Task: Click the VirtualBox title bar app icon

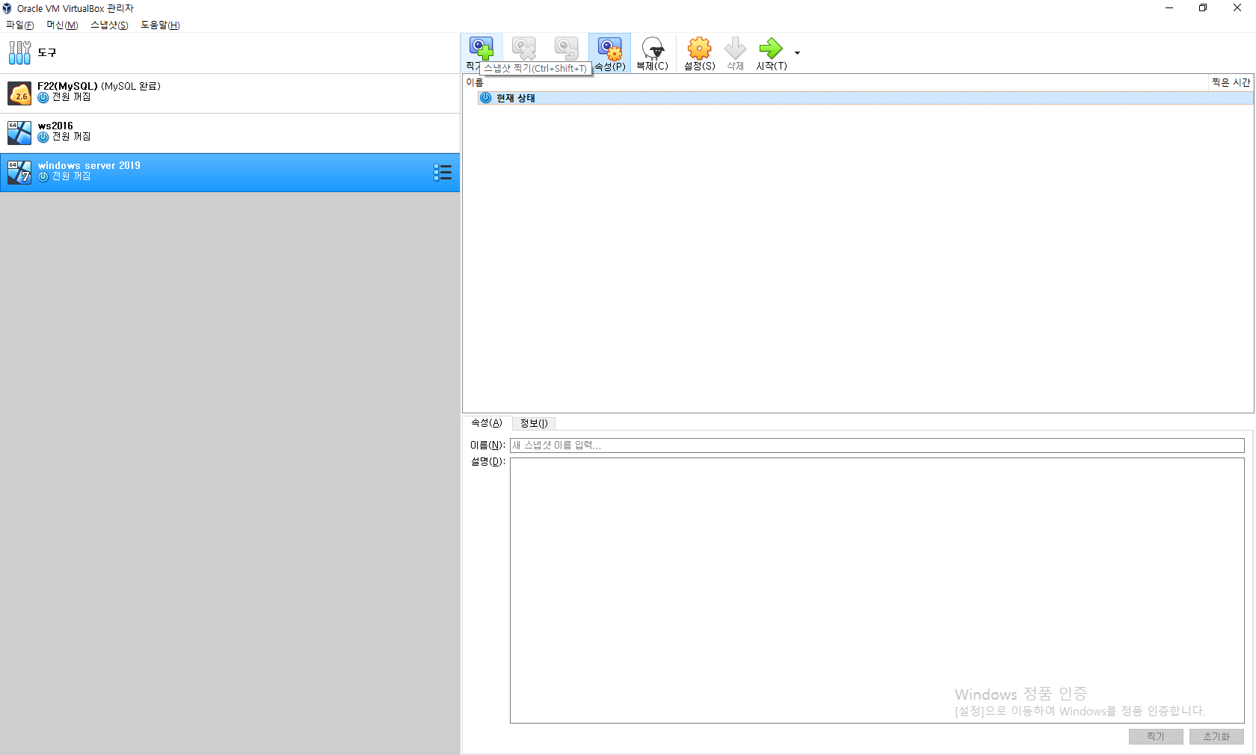Action: pos(7,8)
